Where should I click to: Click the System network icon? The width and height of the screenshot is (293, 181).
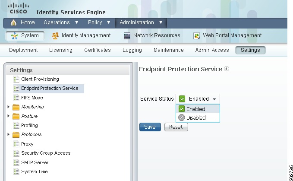[15, 36]
